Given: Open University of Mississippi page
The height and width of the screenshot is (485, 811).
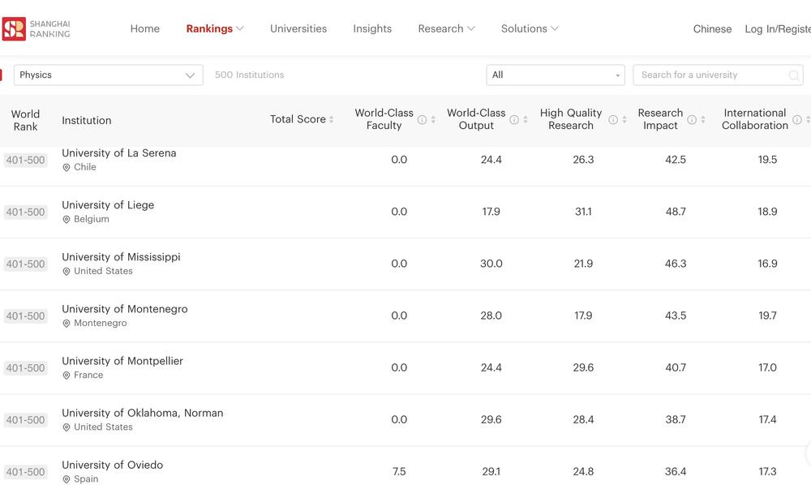Looking at the screenshot, I should tap(121, 257).
